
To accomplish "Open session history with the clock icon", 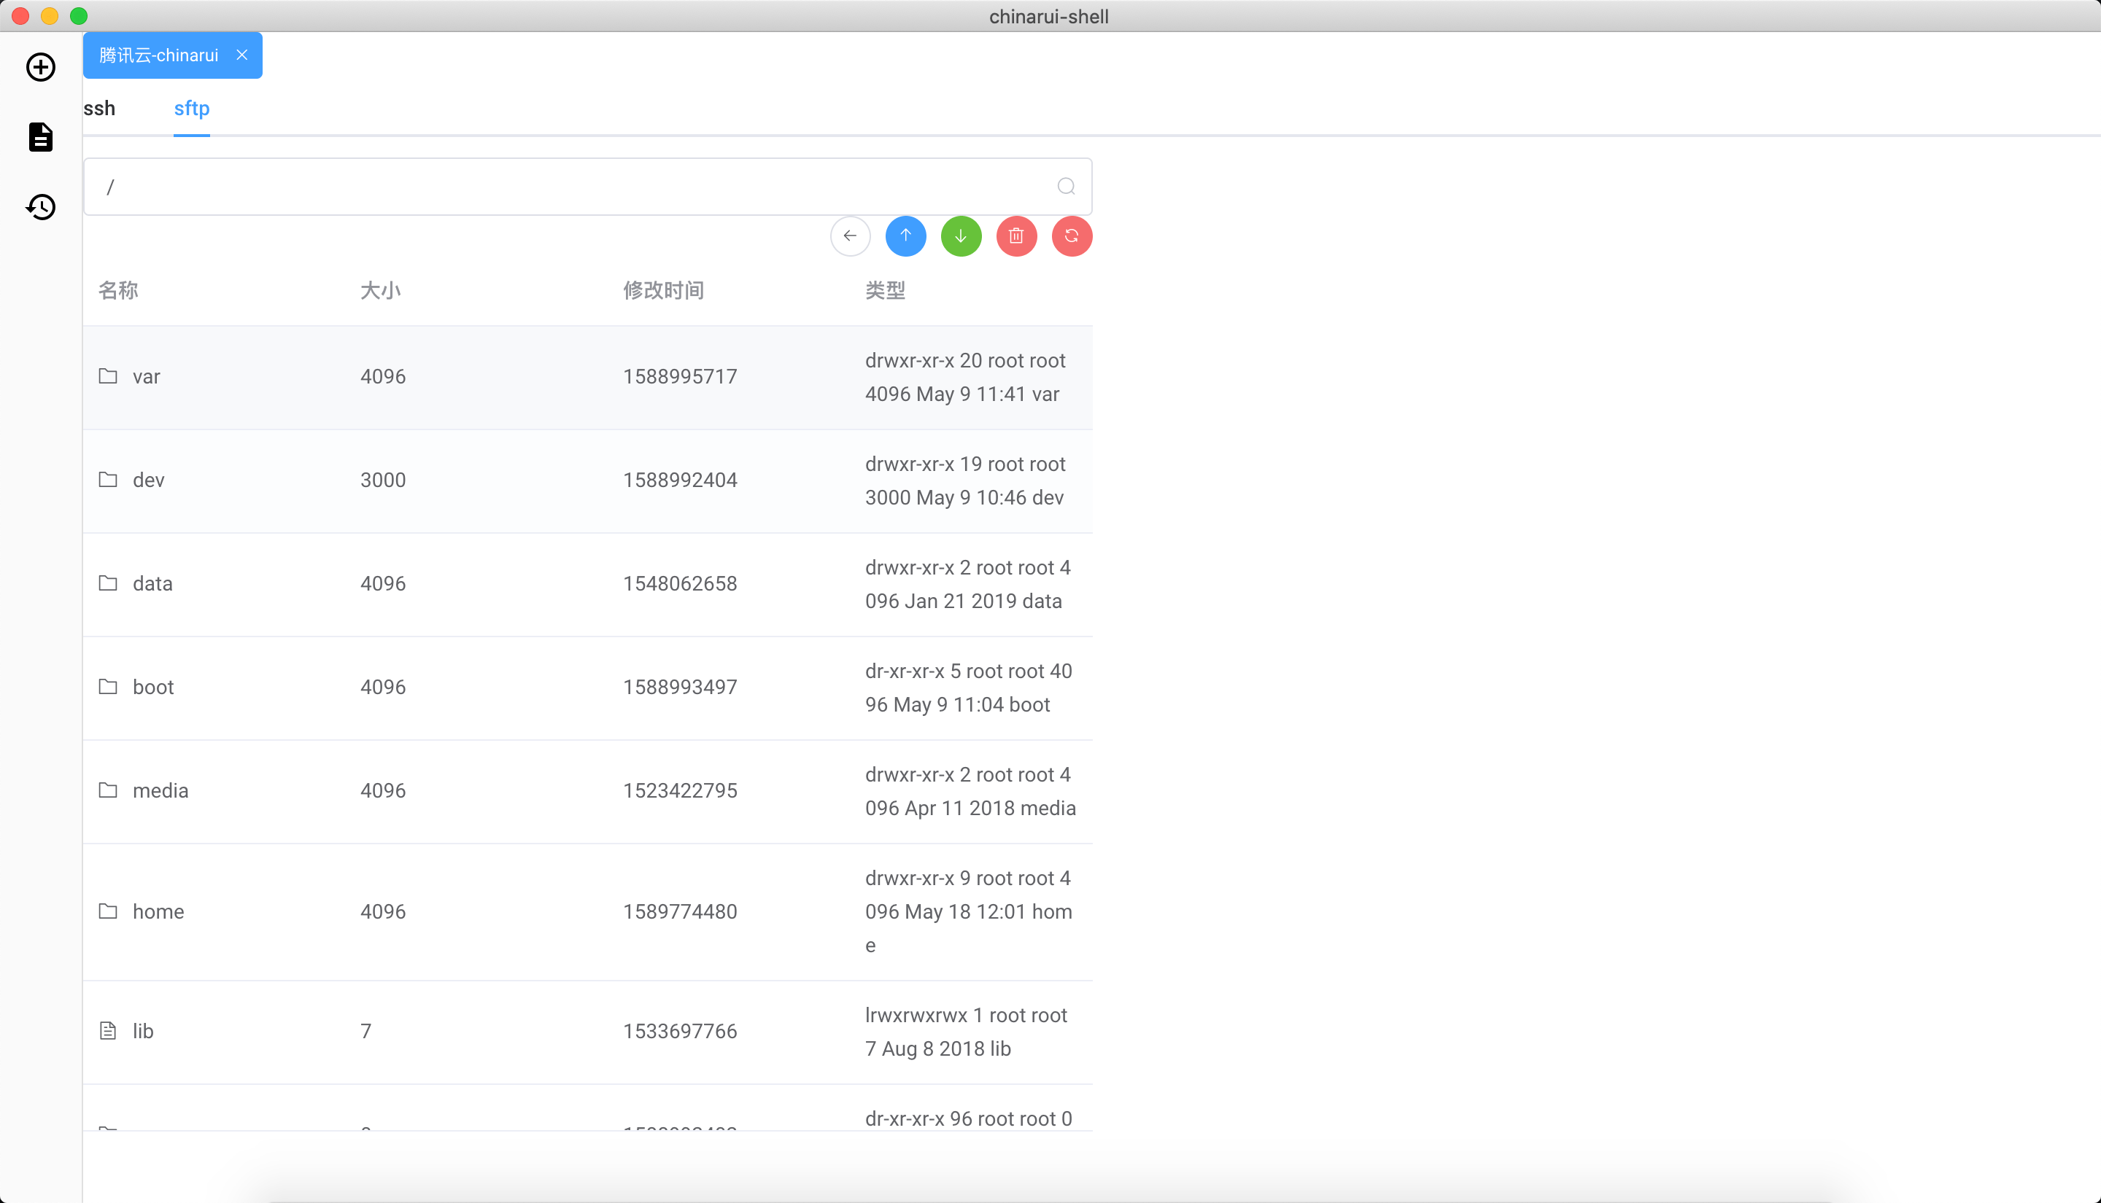I will pos(41,206).
